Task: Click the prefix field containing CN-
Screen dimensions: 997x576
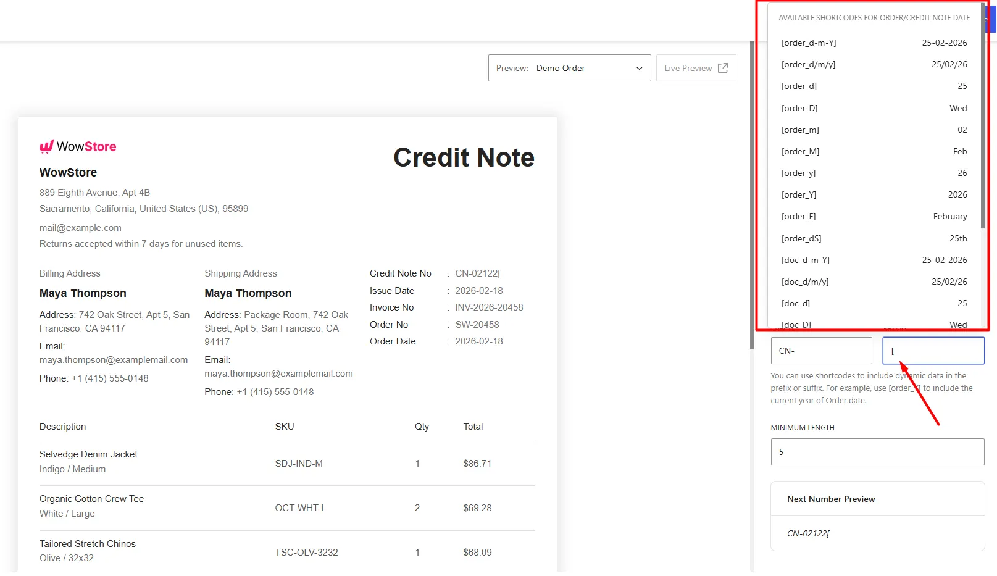Action: [821, 351]
